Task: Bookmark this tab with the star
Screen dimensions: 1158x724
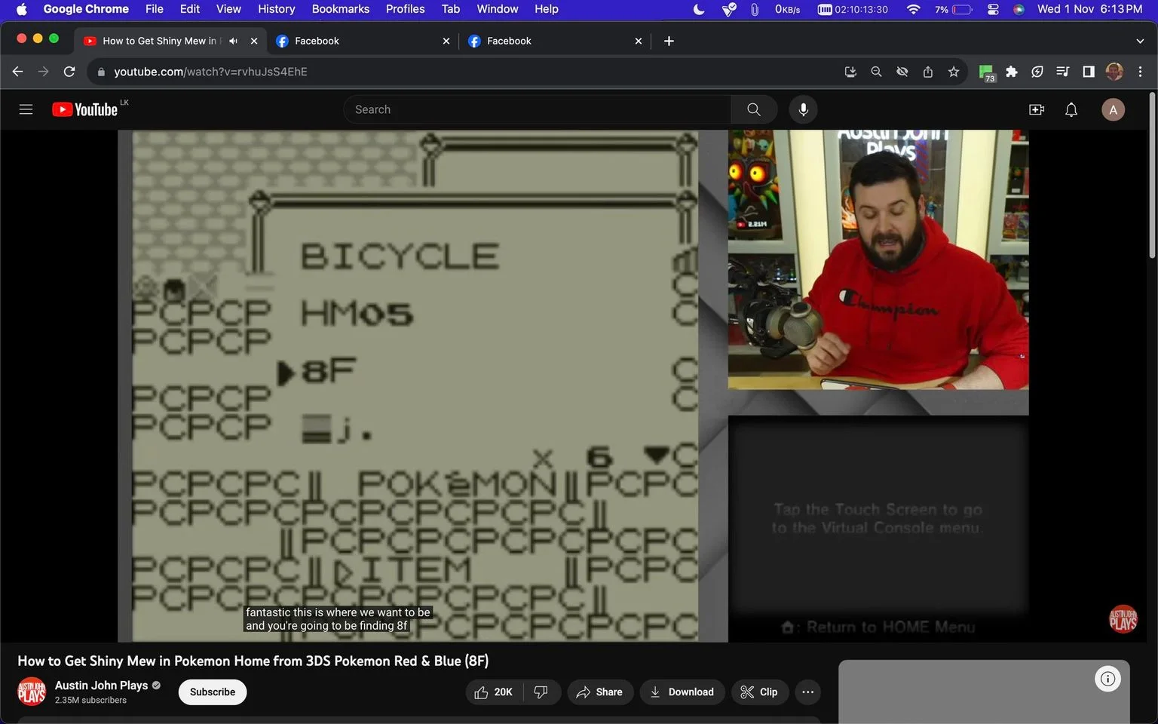Action: click(954, 72)
